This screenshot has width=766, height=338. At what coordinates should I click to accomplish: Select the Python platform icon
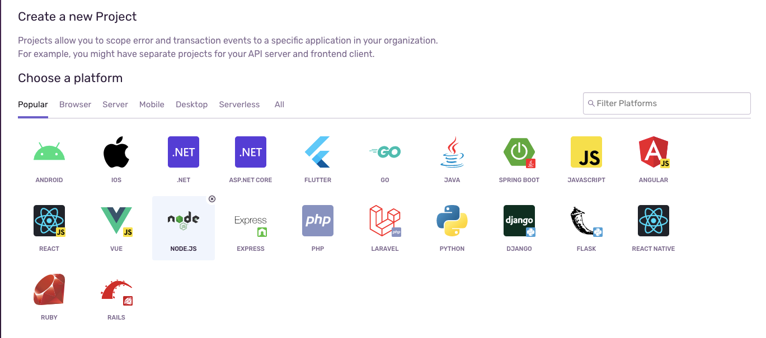click(x=452, y=221)
